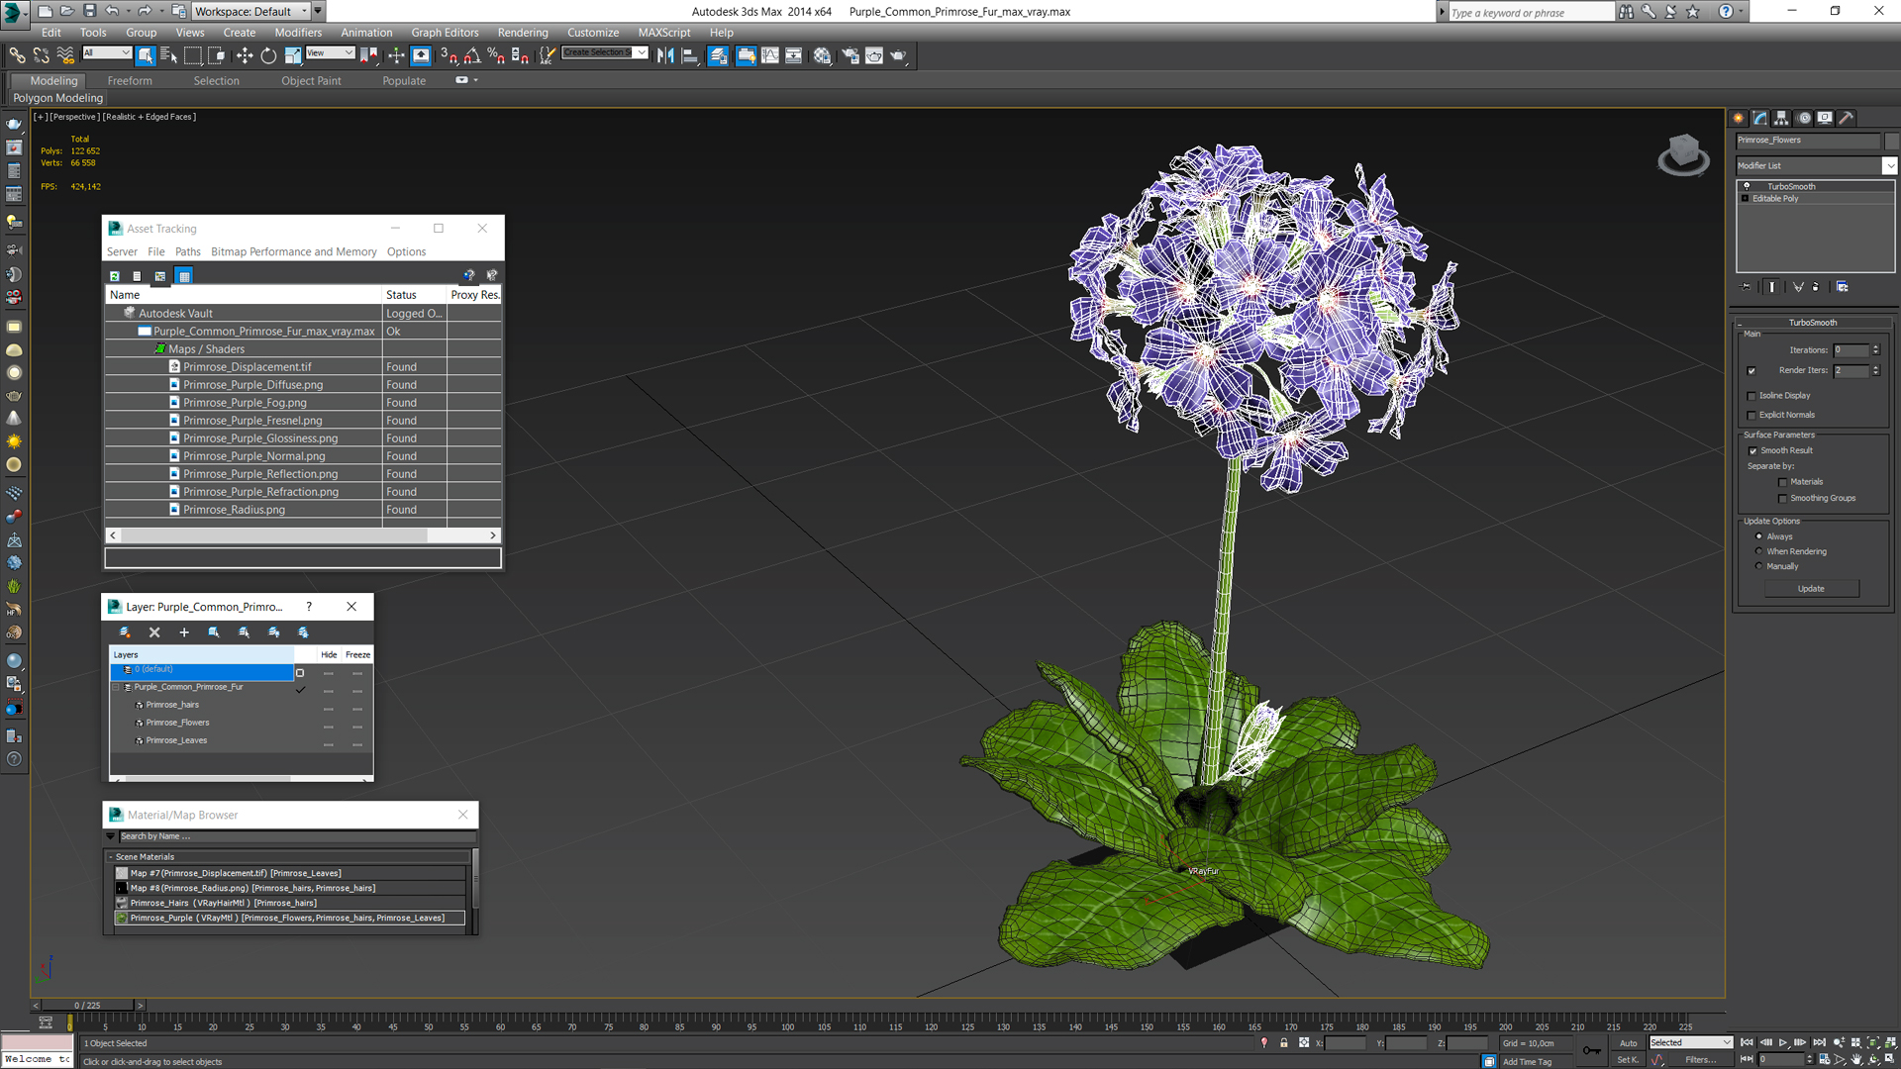Select the Select and Link tool
Image resolution: width=1901 pixels, height=1069 pixels.
[17, 55]
